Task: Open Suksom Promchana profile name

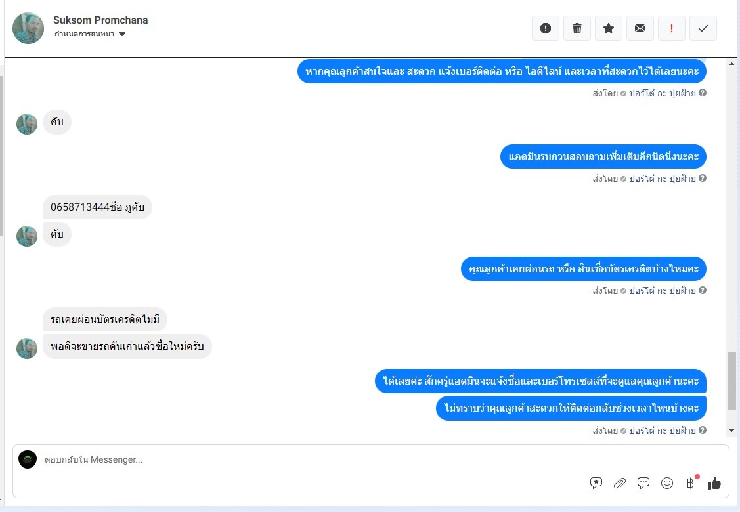Action: click(x=100, y=20)
